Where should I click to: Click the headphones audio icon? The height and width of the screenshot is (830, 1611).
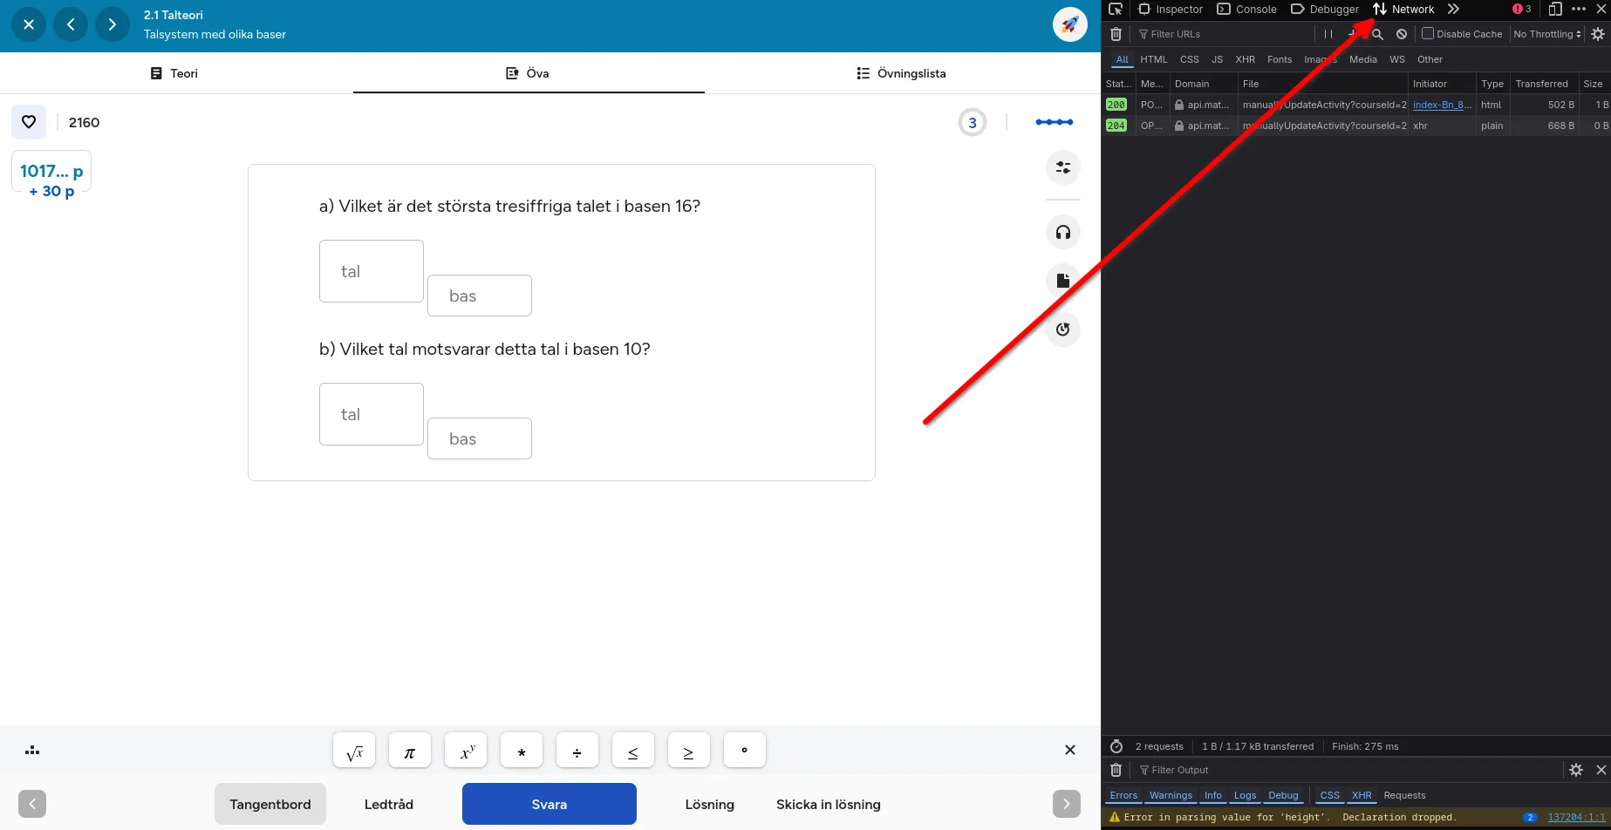tap(1062, 232)
